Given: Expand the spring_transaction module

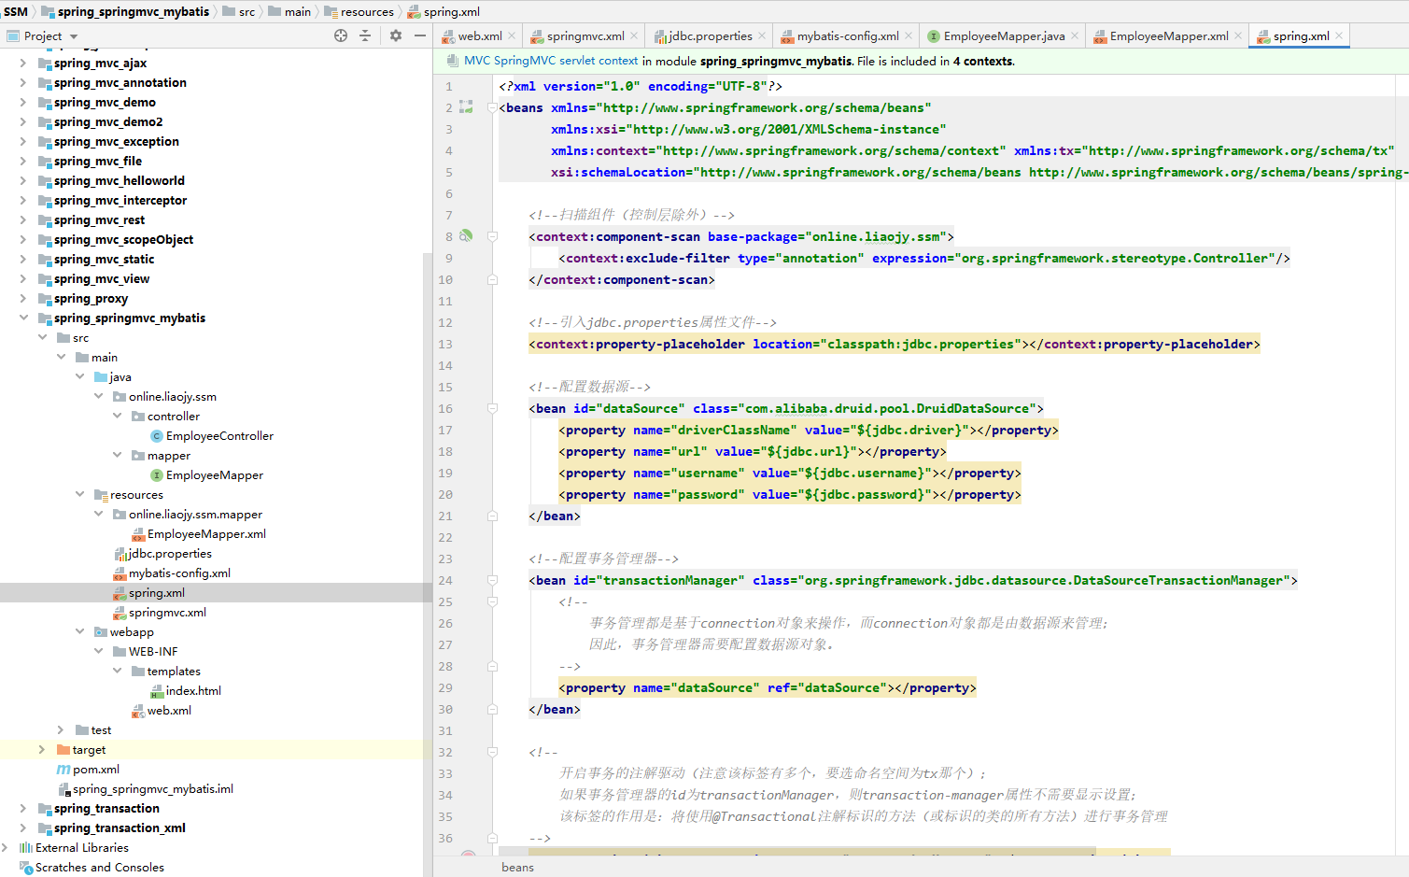Looking at the screenshot, I should point(22,808).
